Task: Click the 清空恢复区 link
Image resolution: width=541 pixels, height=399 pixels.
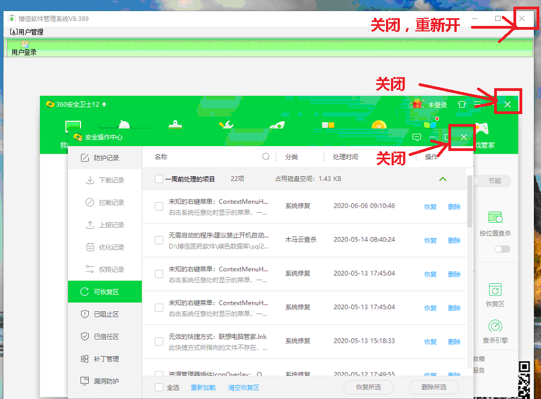Action: click(244, 387)
